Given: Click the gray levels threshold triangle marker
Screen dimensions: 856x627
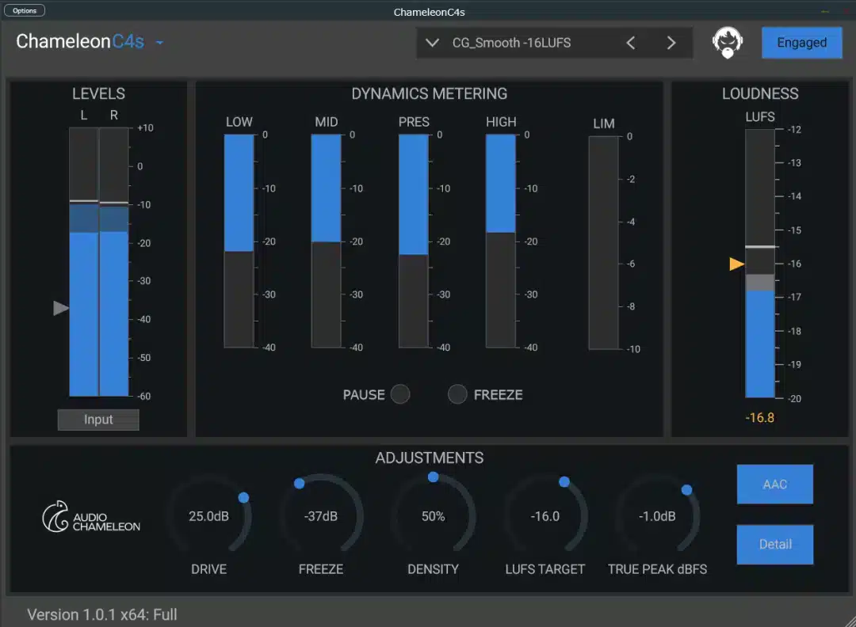Looking at the screenshot, I should (61, 308).
